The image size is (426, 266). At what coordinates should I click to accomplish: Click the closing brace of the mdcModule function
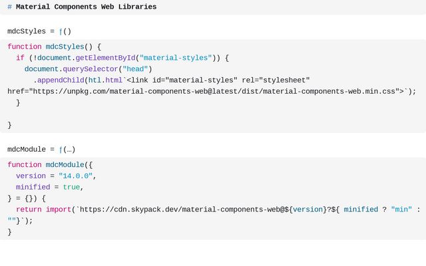coord(9,232)
